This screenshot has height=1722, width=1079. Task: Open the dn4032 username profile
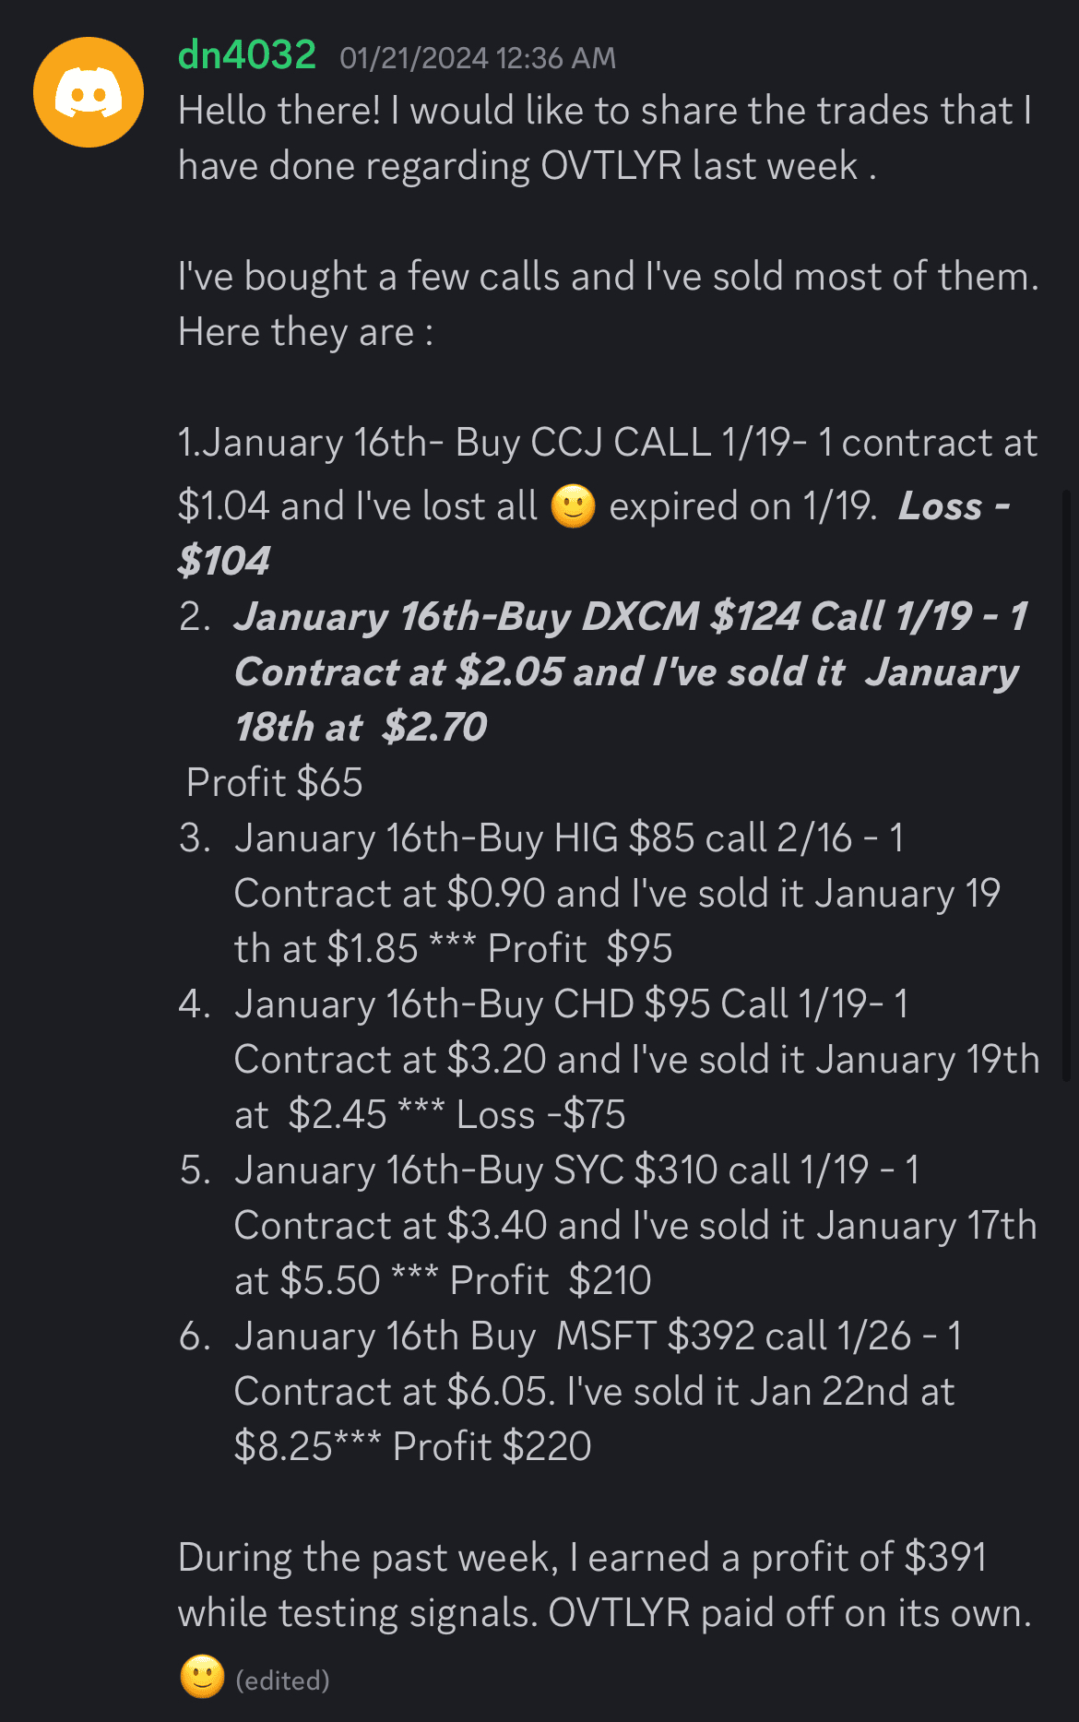point(246,55)
